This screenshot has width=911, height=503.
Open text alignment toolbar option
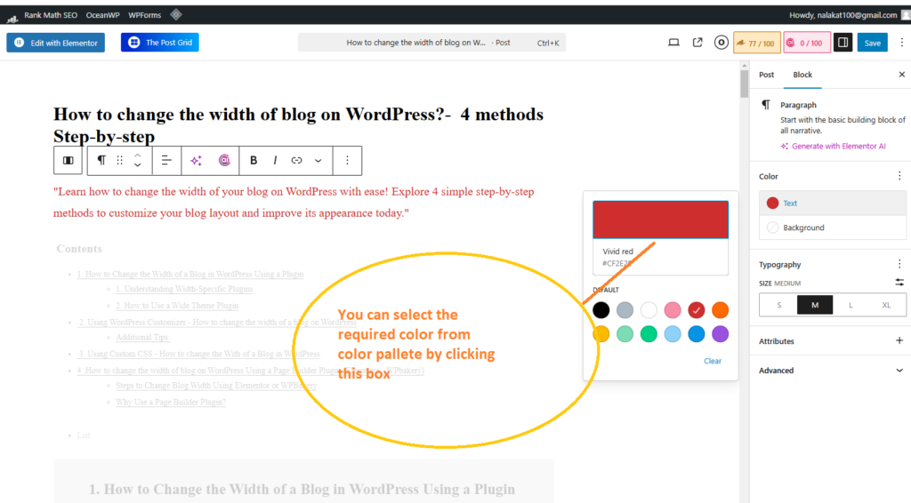coord(166,160)
